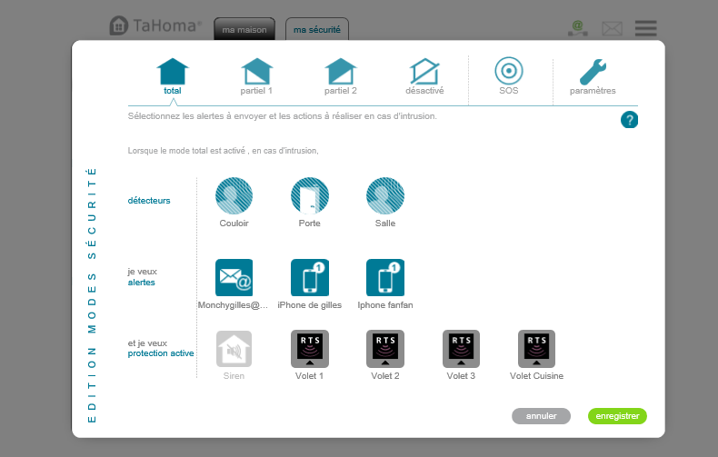Open the SOS target icon
The height and width of the screenshot is (457, 718).
(x=508, y=71)
